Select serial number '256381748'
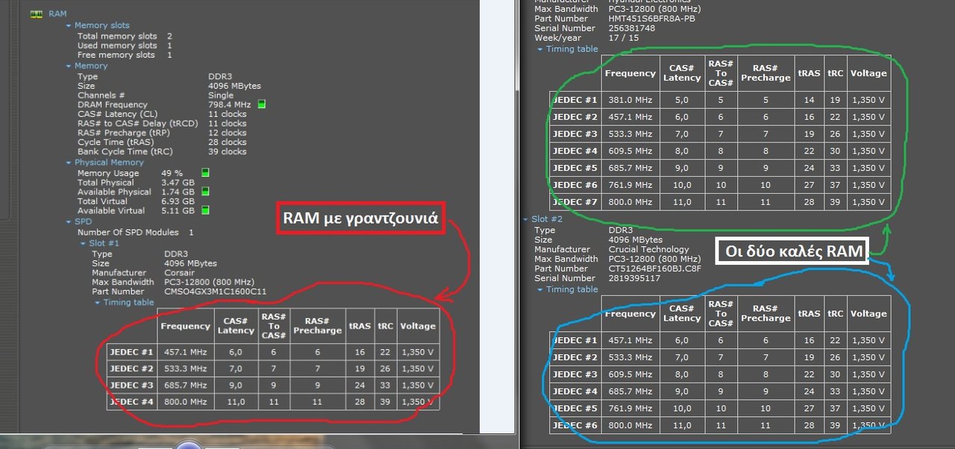This screenshot has height=449, width=955. click(x=632, y=28)
